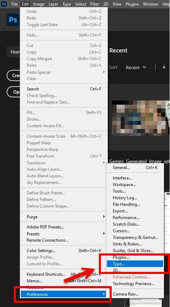170x307 pixels.
Task: Open Cursors... preferences
Action: [135, 231]
